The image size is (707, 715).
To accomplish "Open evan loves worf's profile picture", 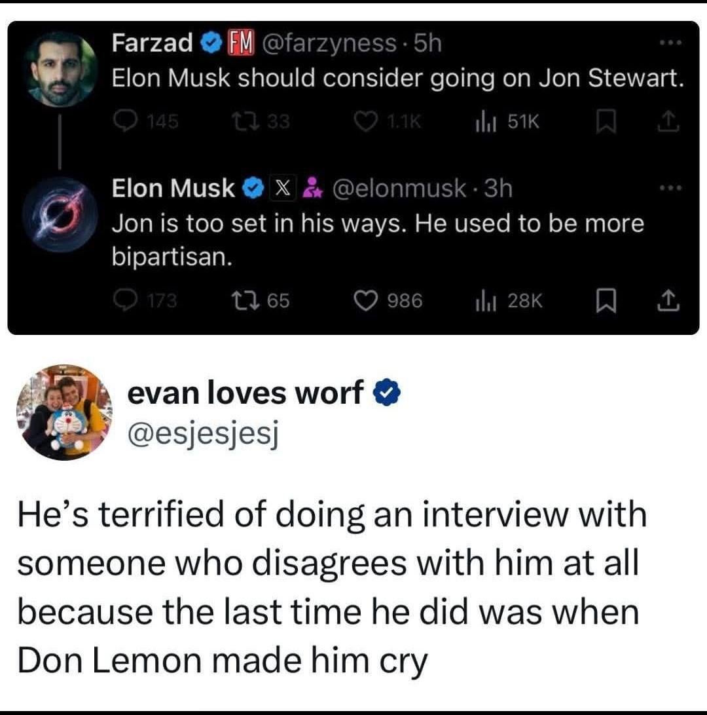I will [x=63, y=412].
